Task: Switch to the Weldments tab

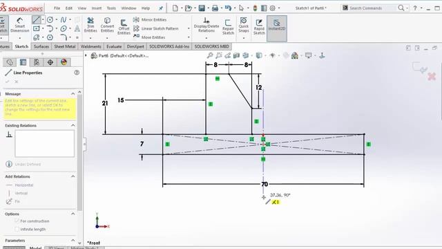Action: tap(90, 46)
